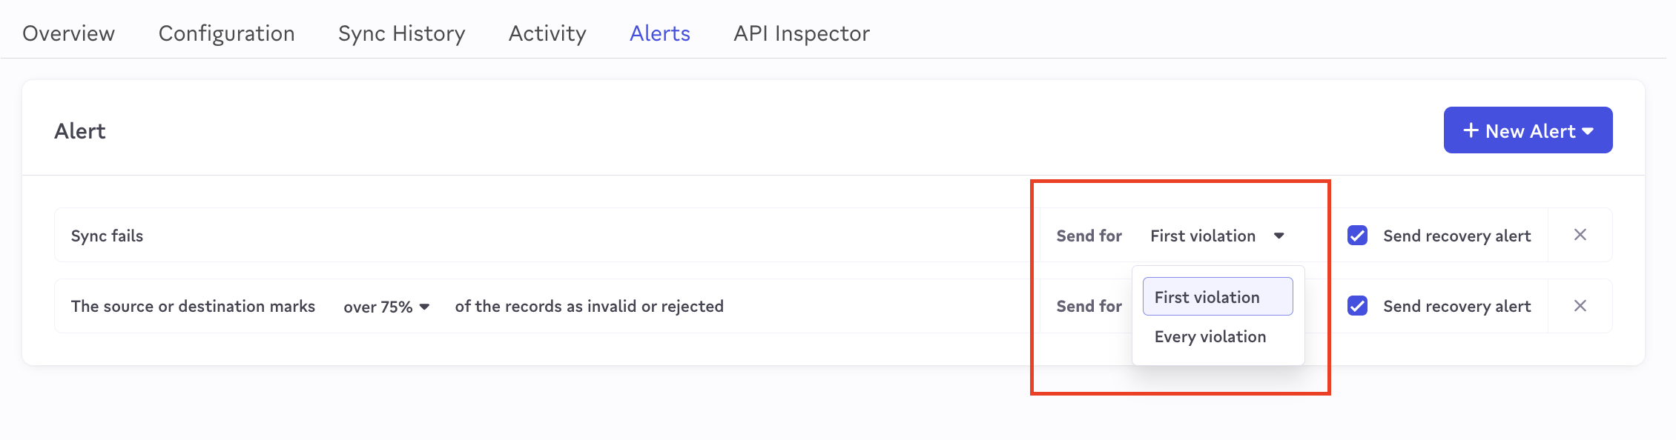Go to Sync History tab

pos(401,33)
